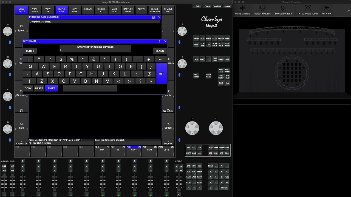Image resolution: width=351 pixels, height=197 pixels.
Task: Click Move Camera in the Visualiser window
Action: [242, 10]
